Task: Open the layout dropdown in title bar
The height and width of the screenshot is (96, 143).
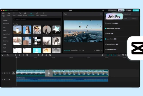Action: 104,10
